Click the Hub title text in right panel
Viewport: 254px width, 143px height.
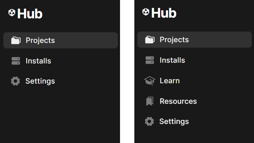tap(164, 13)
